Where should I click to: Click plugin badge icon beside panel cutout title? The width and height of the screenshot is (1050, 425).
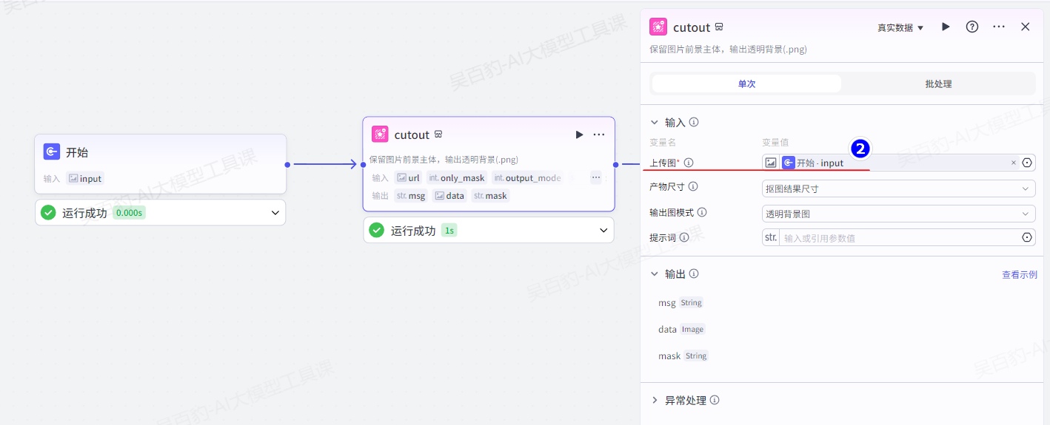(x=719, y=27)
